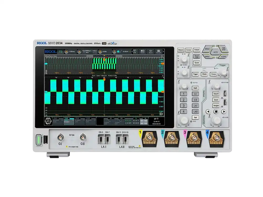This screenshot has width=263, height=197.
Task: Tap the orange H horizontal timebase badge
Action: (x=67, y=51)
